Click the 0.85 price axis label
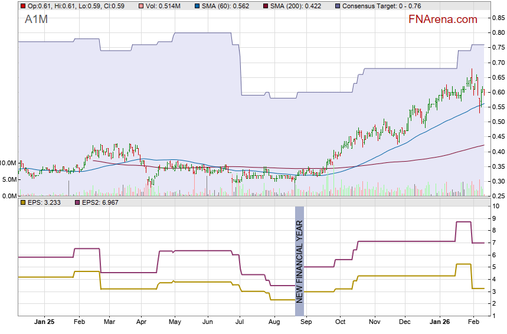The height and width of the screenshot is (334, 507). coord(496,18)
